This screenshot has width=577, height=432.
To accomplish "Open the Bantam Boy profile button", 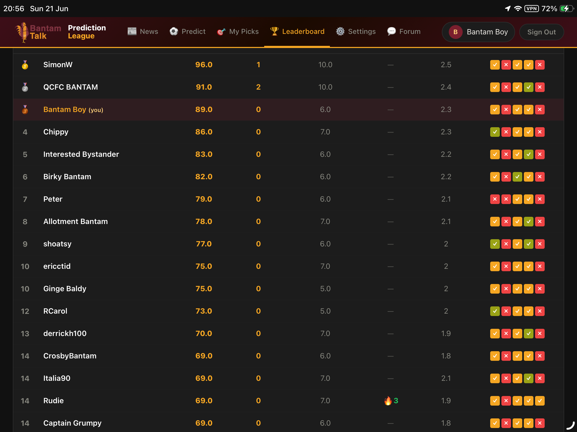I will click(478, 32).
